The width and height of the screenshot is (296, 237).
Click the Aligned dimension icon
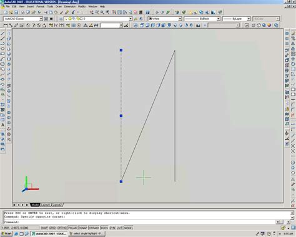[x=11, y=26]
